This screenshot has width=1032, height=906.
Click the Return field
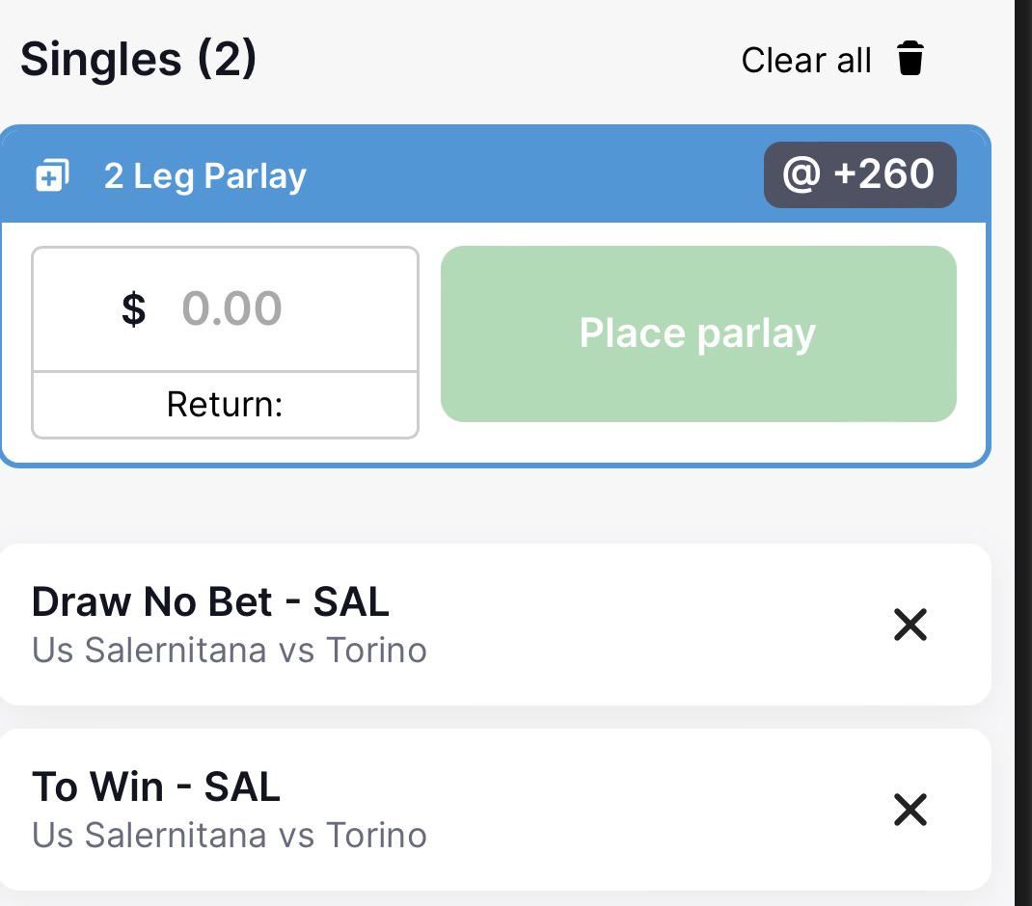225,402
